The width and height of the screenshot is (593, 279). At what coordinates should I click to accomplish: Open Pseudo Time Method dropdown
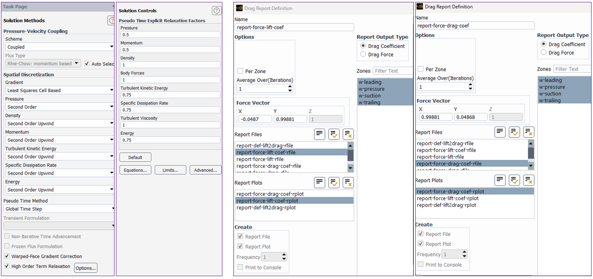(x=60, y=209)
